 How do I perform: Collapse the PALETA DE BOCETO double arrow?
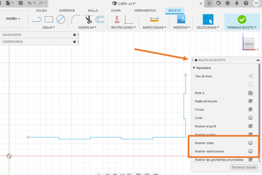[258, 60]
